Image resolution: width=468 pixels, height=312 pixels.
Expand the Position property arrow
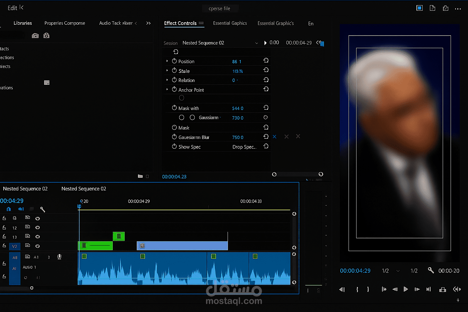tap(167, 61)
